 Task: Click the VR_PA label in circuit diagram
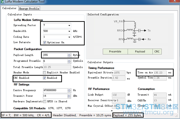point(118,21)
